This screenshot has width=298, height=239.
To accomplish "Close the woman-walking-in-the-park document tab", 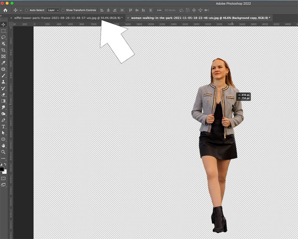I will (128, 18).
